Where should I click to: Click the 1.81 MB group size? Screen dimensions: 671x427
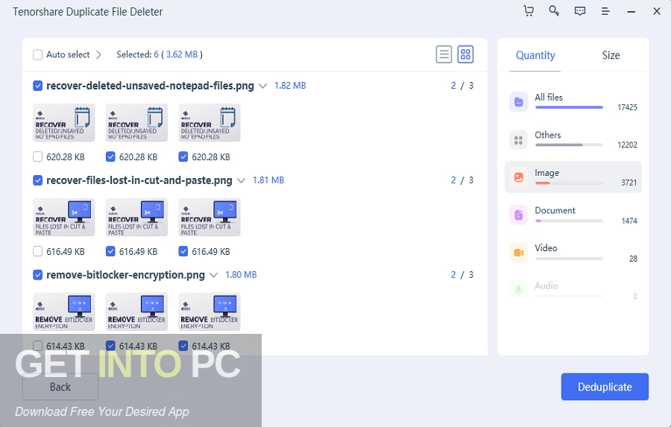coord(268,180)
